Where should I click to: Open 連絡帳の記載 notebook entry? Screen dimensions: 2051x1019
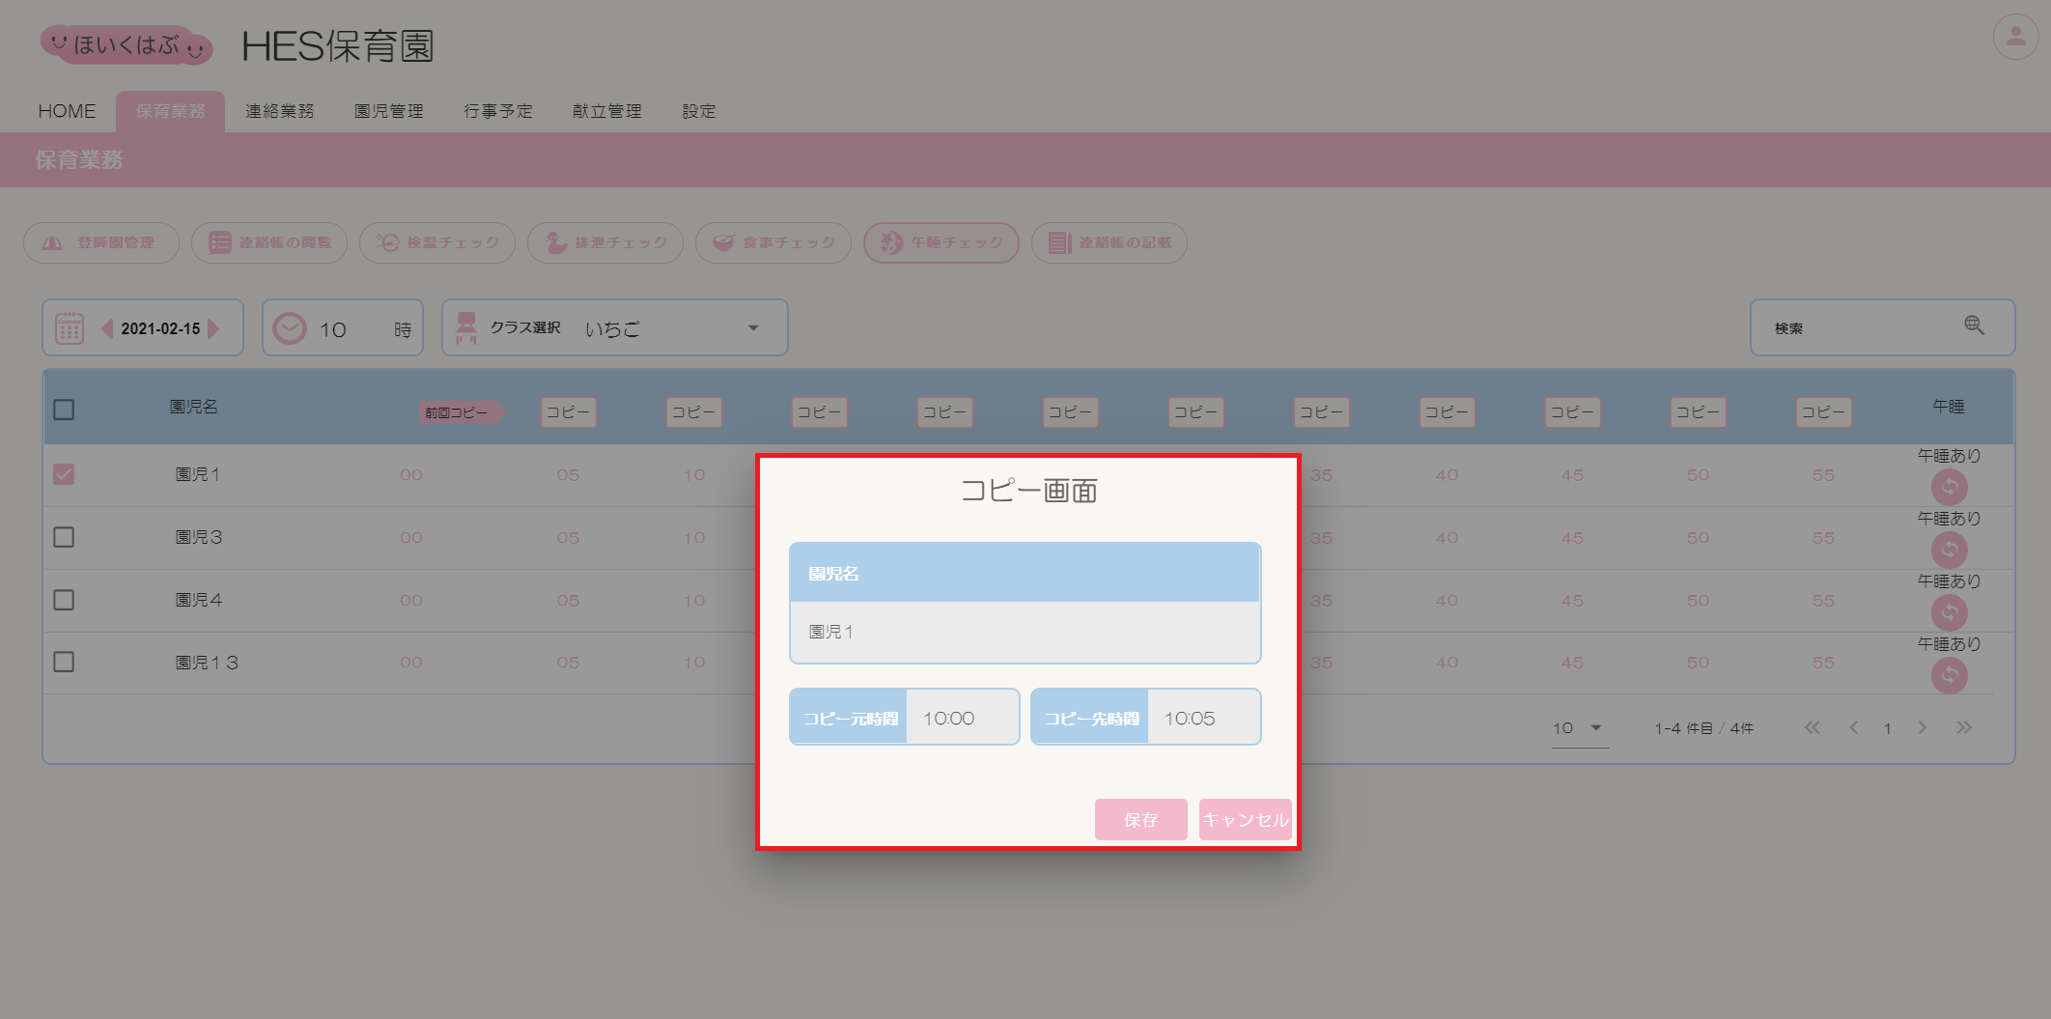(1110, 242)
